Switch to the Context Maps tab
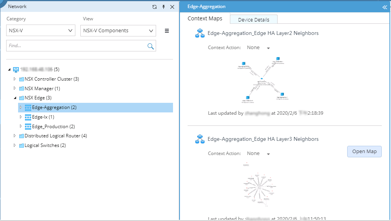The height and width of the screenshot is (221, 391). click(205, 18)
